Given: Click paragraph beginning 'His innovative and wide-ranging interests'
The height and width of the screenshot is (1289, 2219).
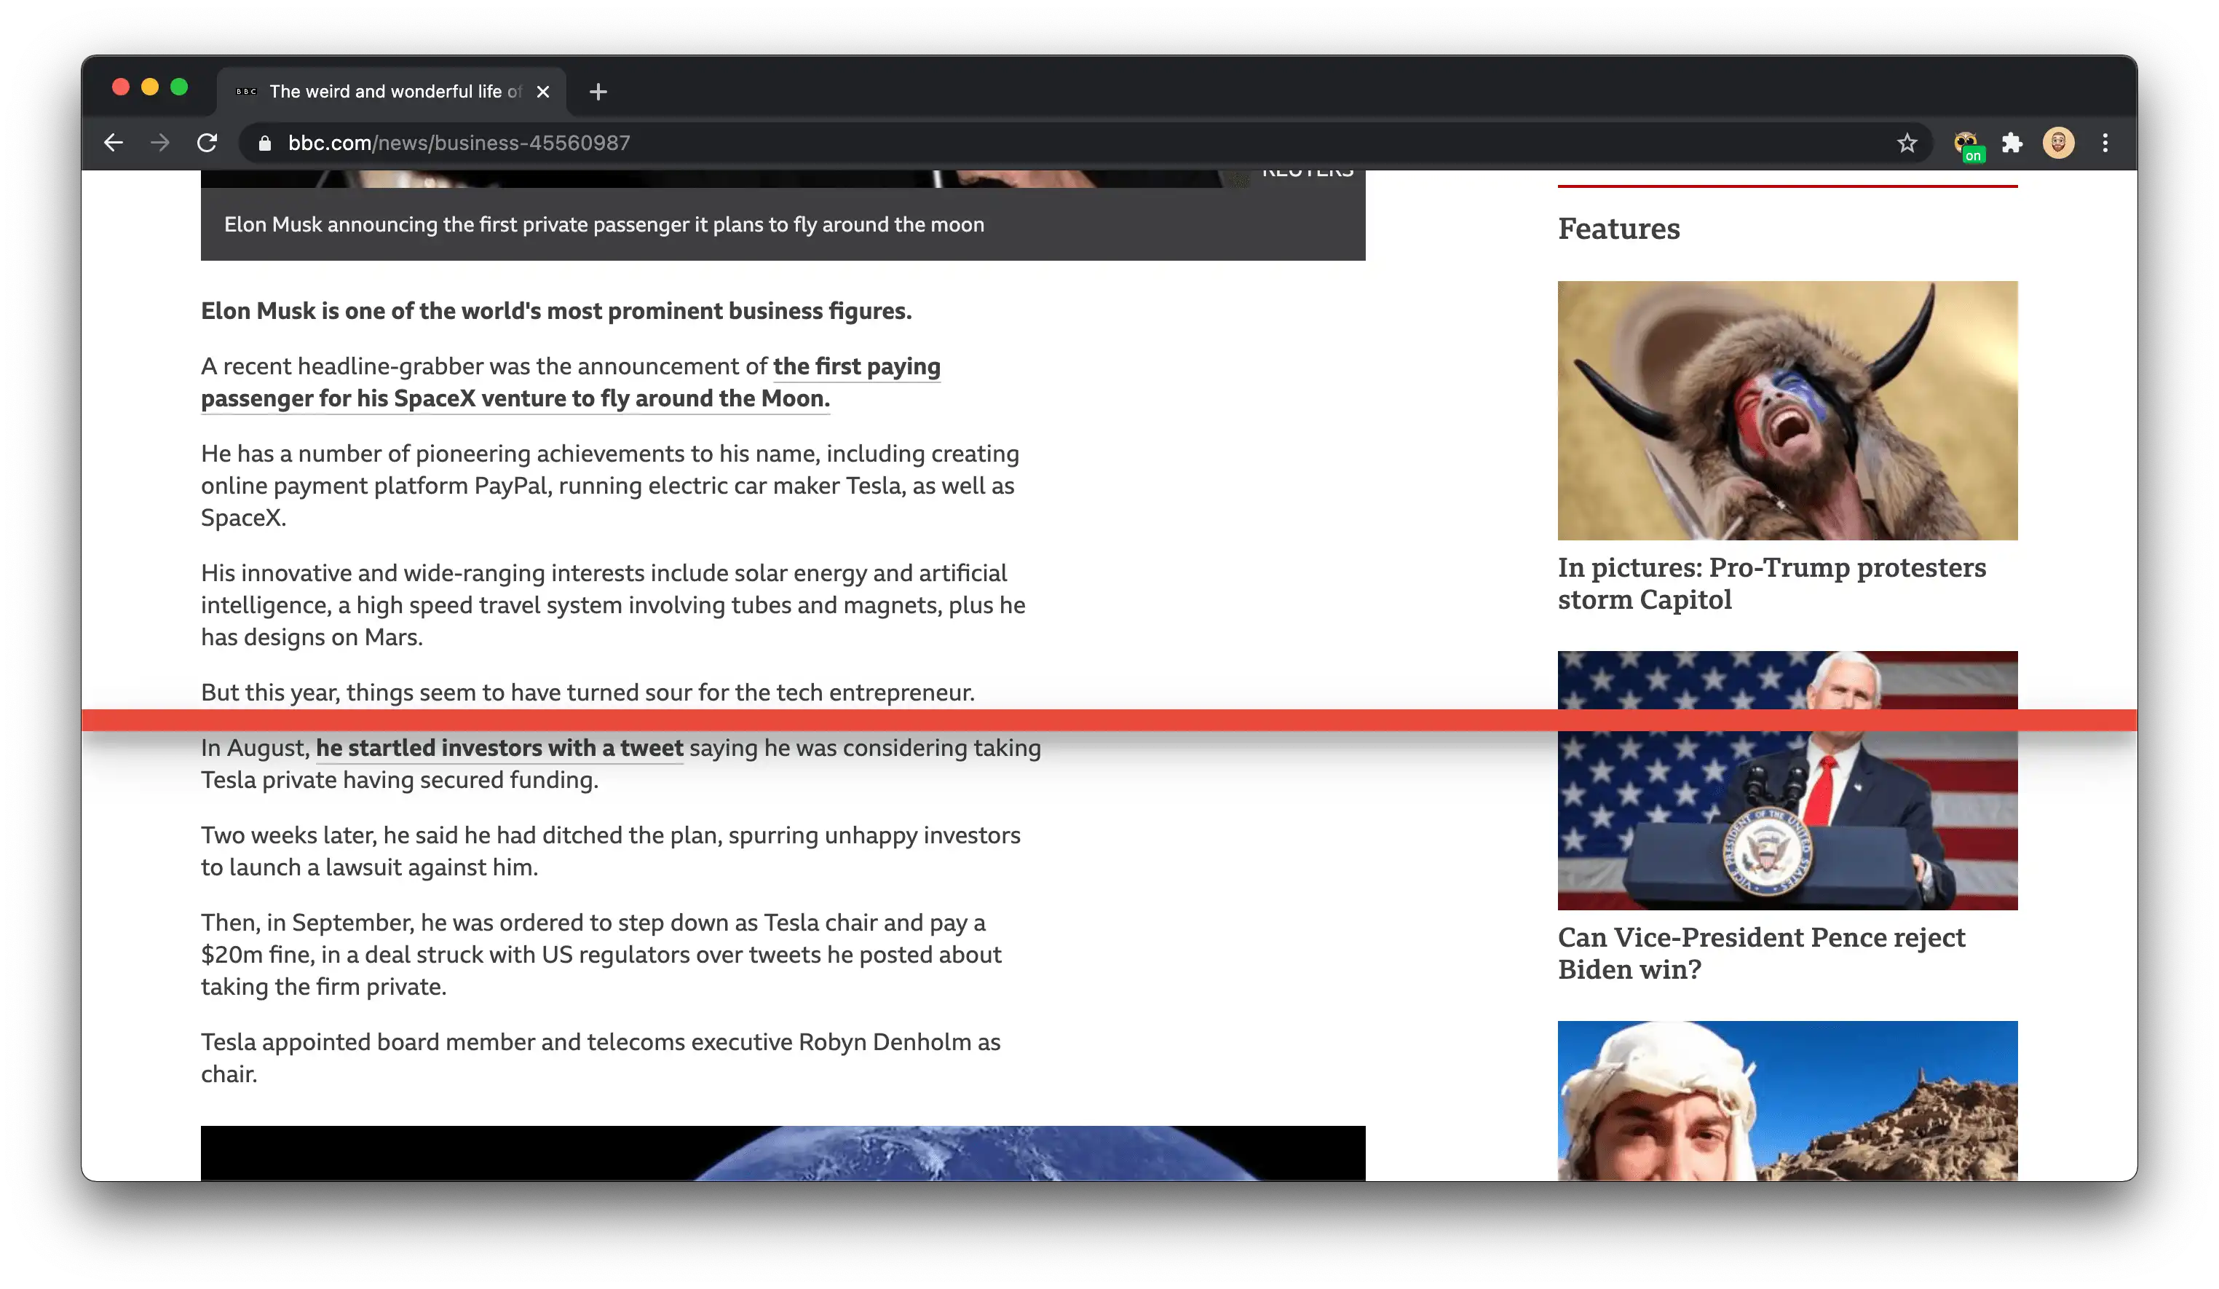Looking at the screenshot, I should [x=613, y=604].
